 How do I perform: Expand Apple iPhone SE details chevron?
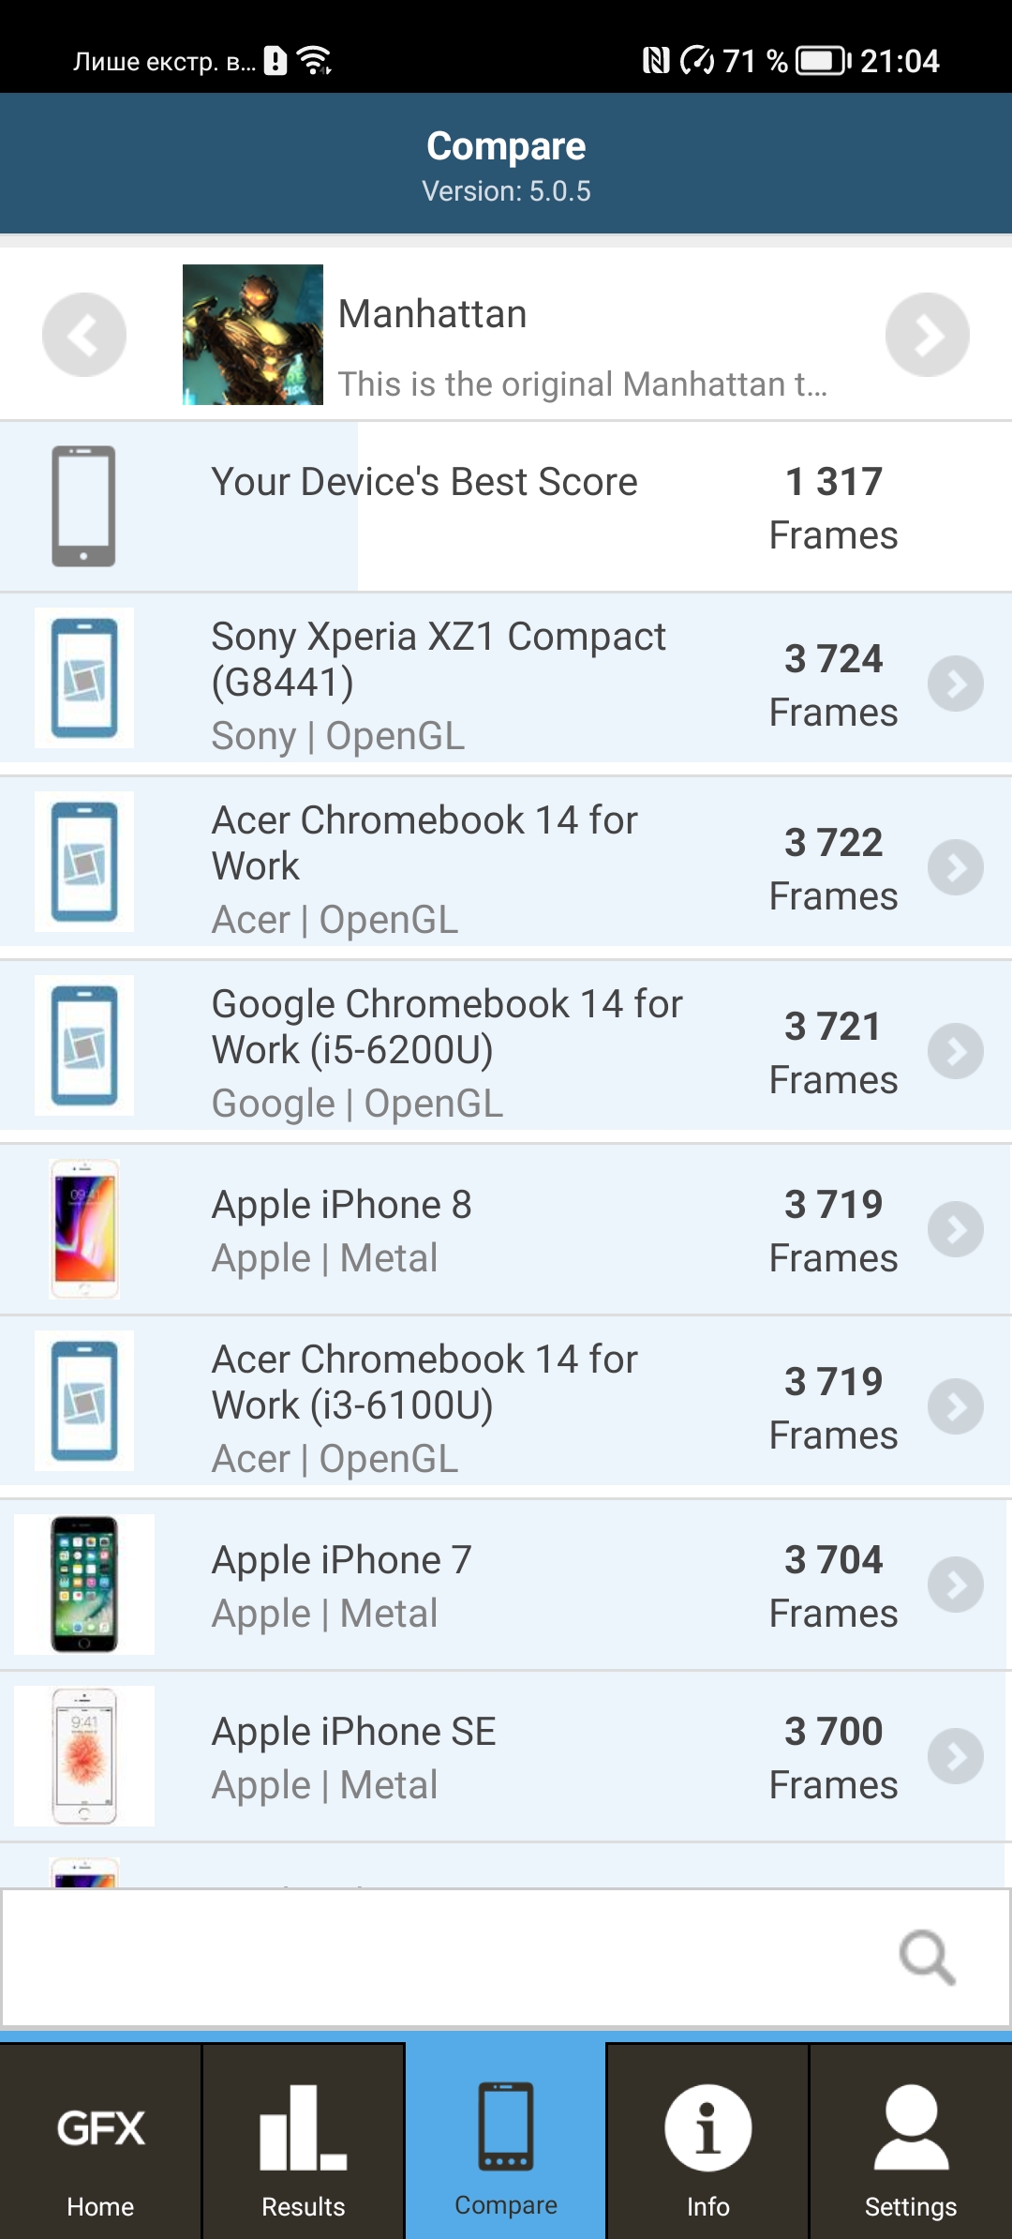(956, 1756)
